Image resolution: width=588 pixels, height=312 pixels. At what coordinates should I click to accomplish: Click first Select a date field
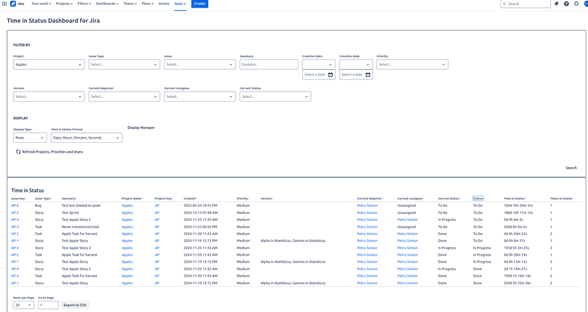coord(319,75)
